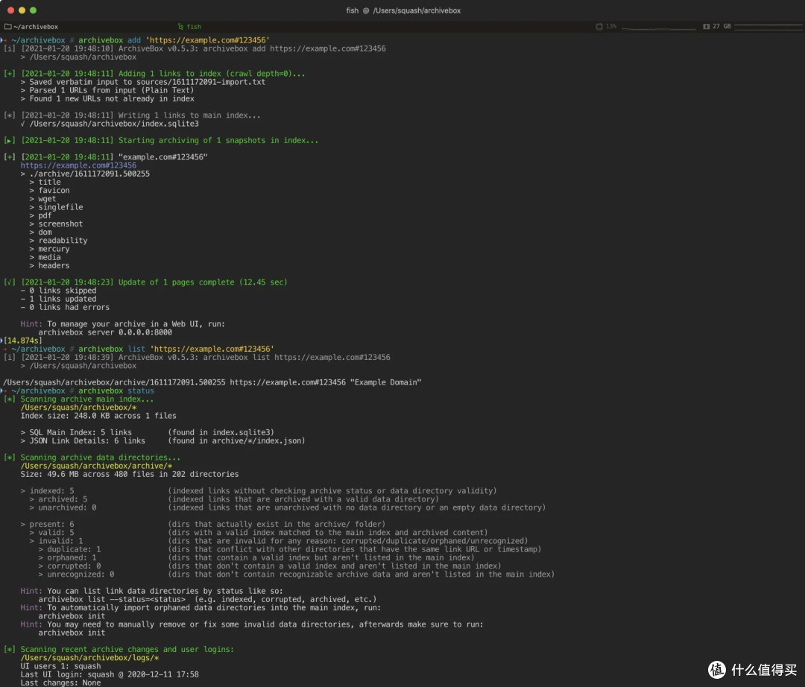Click the 27 GB memory indicator
Image resolution: width=805 pixels, height=687 pixels.
(717, 26)
